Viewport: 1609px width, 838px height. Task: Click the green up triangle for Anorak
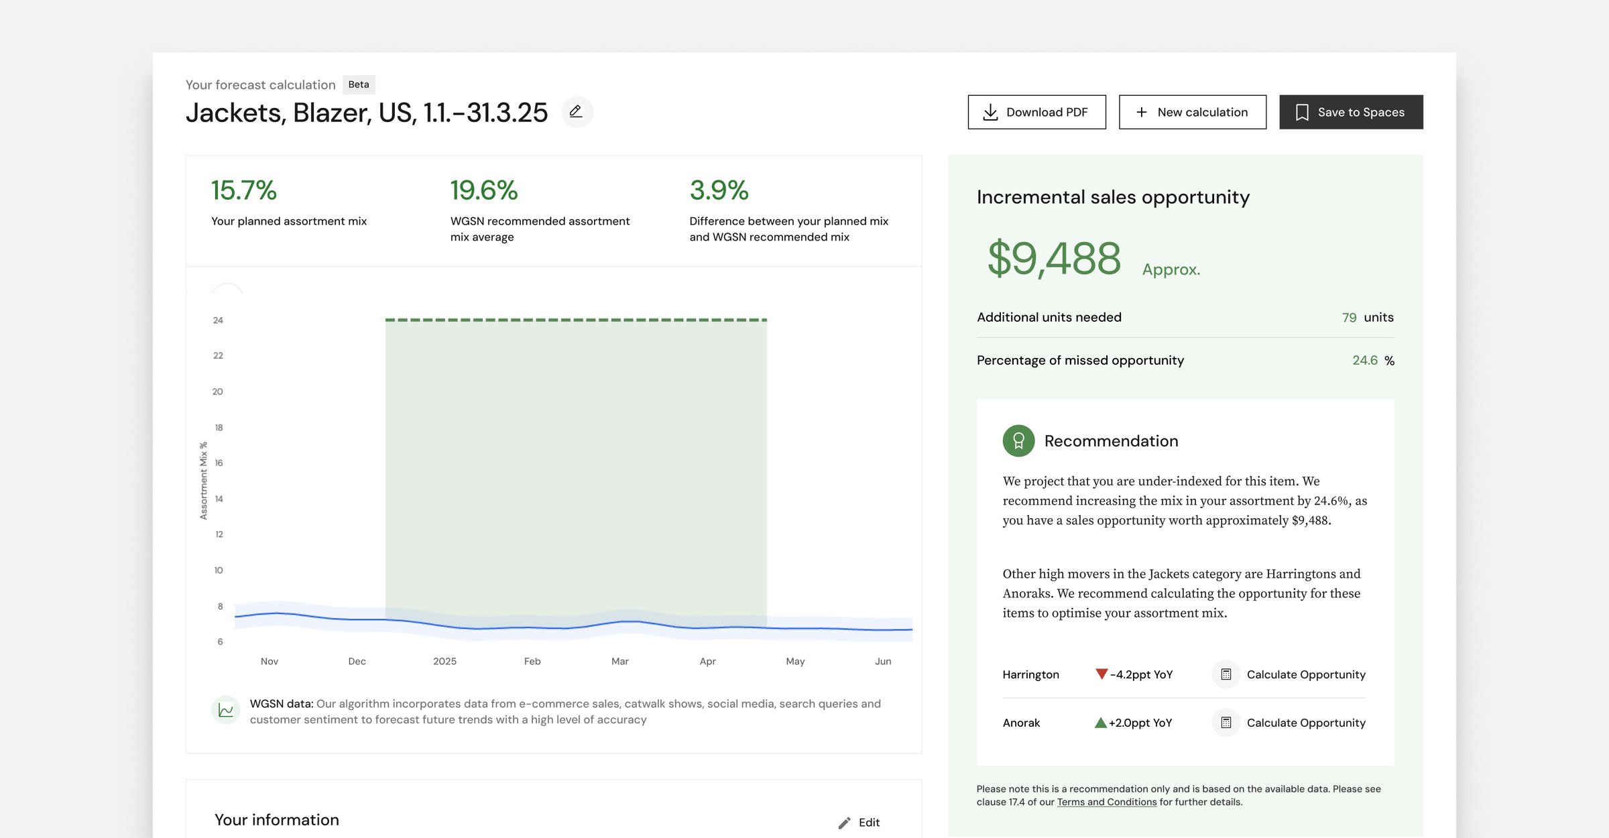(1100, 723)
